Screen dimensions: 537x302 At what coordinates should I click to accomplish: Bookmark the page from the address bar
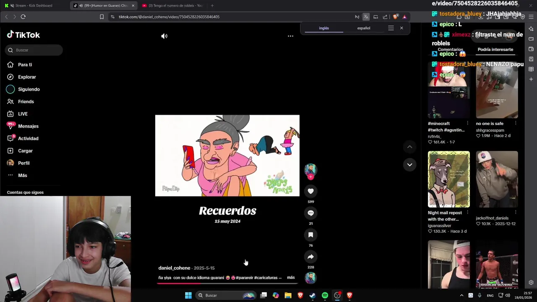pos(102,17)
